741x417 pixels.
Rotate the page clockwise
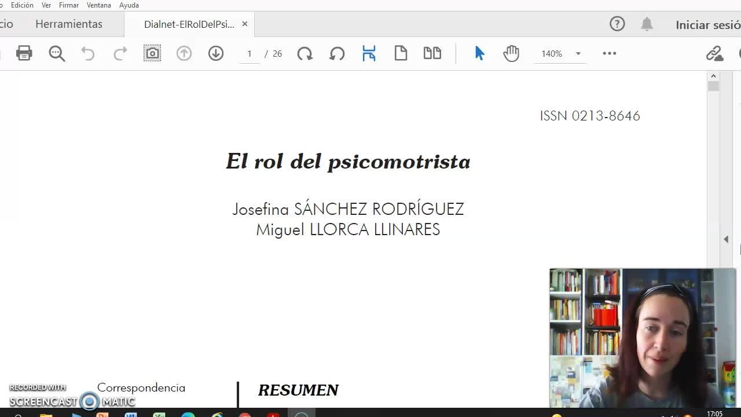click(x=305, y=53)
